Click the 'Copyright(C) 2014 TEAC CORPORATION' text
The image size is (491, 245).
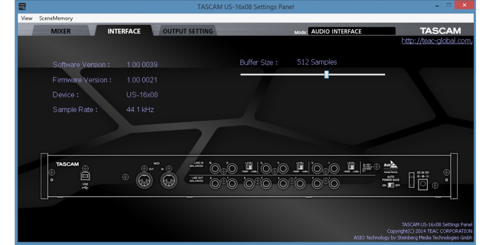coord(429,231)
